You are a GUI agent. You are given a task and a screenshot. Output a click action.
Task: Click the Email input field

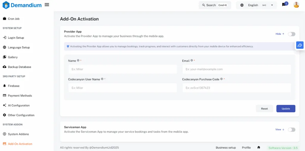click(x=236, y=69)
